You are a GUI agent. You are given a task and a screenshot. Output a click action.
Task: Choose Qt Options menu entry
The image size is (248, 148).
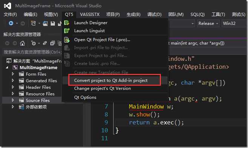click(x=115, y=97)
